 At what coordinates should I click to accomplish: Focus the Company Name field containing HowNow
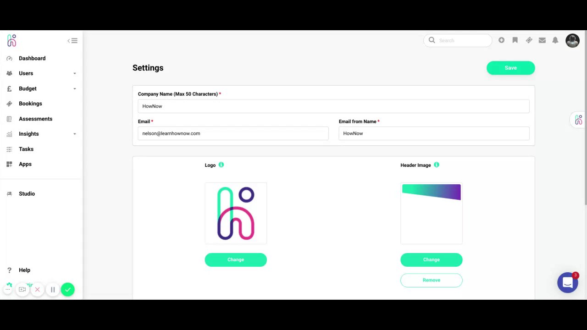[x=333, y=106]
